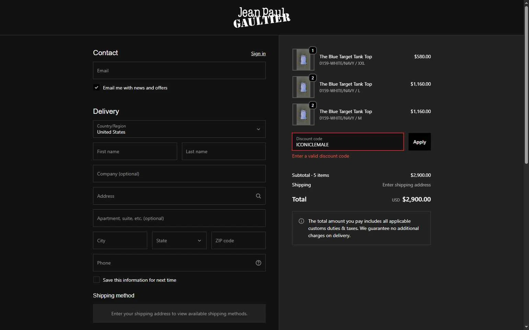
Task: Open the State dropdown
Action: coord(179,241)
